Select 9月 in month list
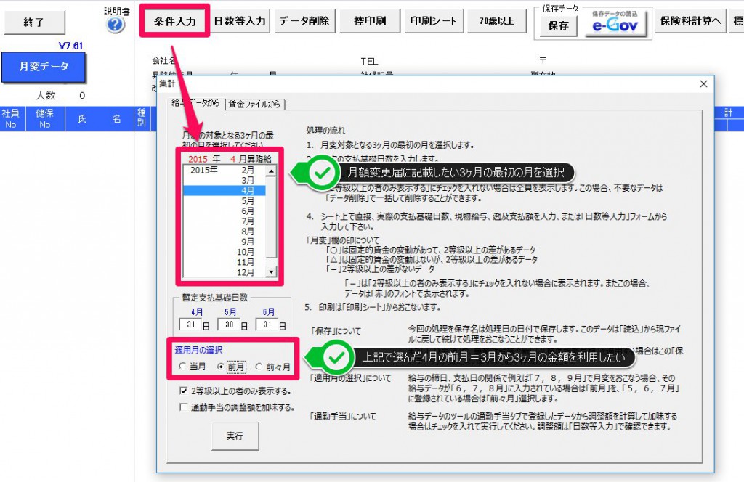744x482 pixels. click(224, 242)
